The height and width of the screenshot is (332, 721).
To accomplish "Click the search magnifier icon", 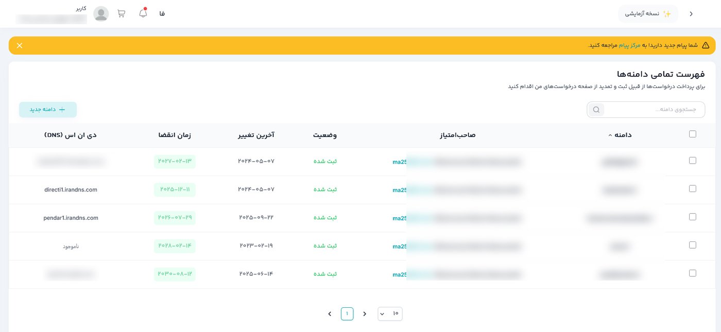I will pyautogui.click(x=596, y=110).
